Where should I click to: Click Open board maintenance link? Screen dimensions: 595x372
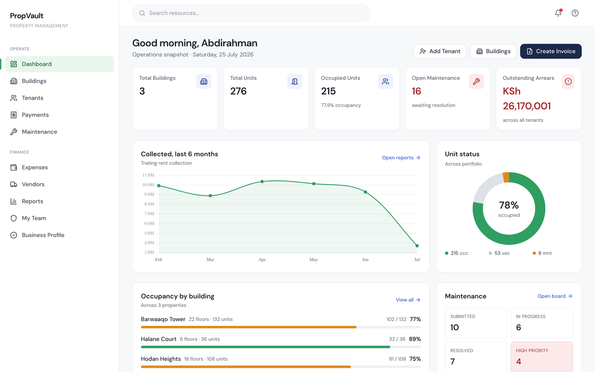click(x=555, y=296)
